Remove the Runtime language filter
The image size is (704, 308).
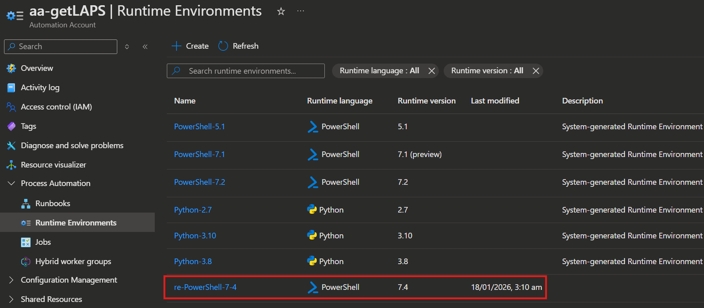click(432, 71)
